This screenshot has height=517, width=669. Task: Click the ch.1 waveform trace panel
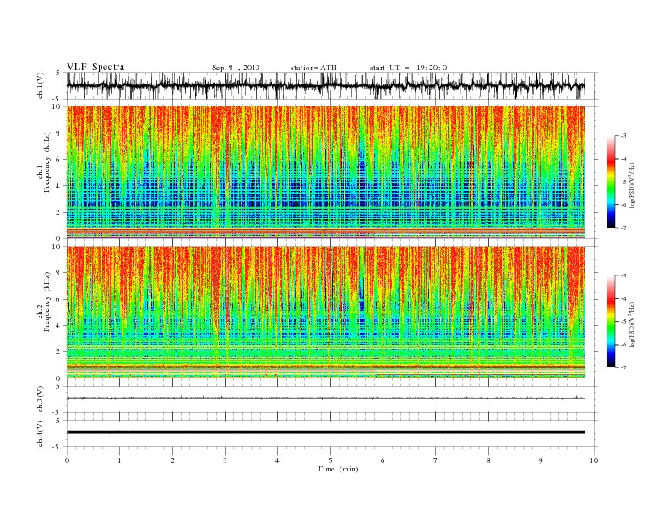click(x=332, y=85)
